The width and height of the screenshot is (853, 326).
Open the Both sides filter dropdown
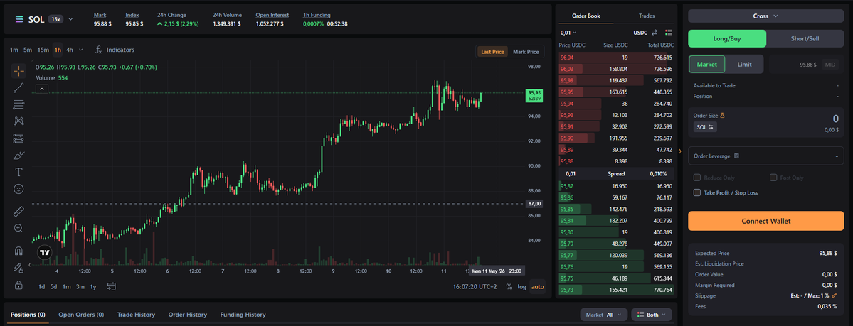(x=652, y=315)
